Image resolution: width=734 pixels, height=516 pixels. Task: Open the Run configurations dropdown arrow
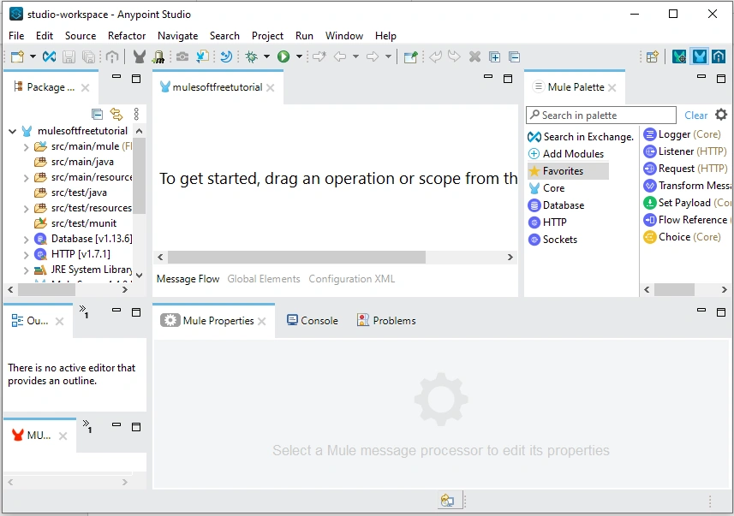tap(299, 56)
